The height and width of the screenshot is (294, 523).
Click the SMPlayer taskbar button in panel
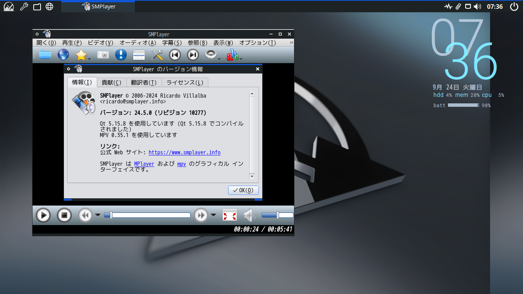[x=98, y=7]
